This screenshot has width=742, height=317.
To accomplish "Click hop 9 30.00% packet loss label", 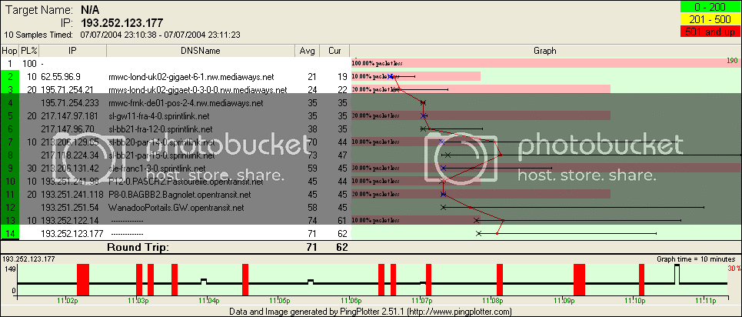I will 376,169.
